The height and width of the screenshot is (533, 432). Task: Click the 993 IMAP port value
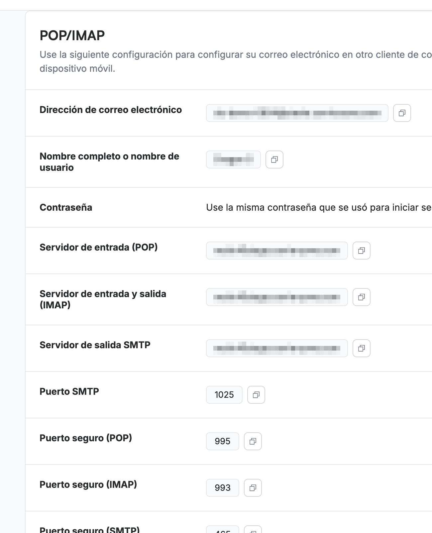pos(223,488)
